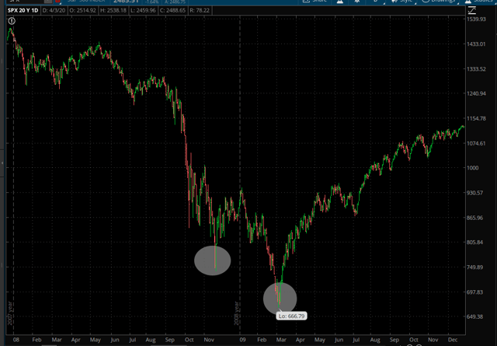Click the SPX 20 Y 1D chart label
Viewport: 497px width, 346px height.
coord(23,10)
